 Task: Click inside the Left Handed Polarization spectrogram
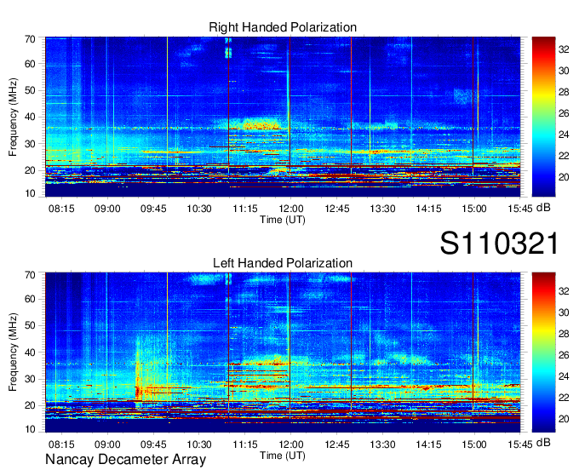click(x=283, y=352)
